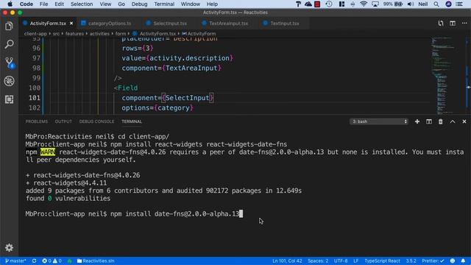Open the View menu
Viewport: 471px width, 265px height.
105,4
